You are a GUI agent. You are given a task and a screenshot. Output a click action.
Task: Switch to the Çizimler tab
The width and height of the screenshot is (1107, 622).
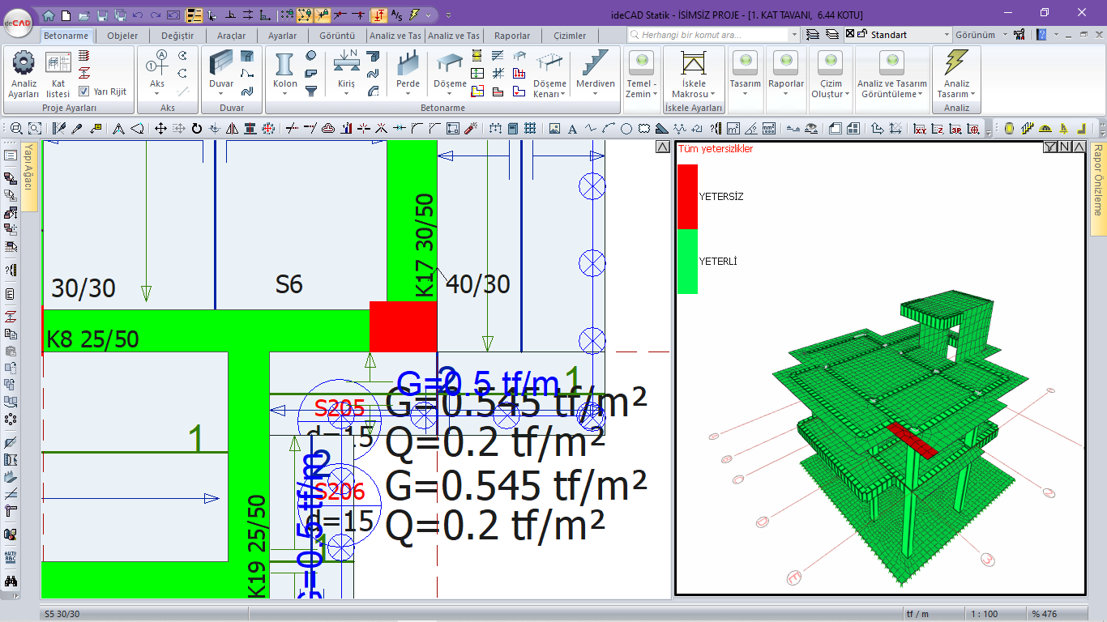pos(570,36)
